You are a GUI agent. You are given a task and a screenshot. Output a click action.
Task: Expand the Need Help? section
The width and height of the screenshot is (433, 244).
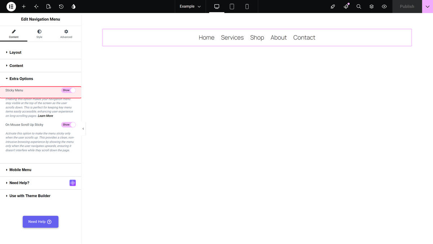[41, 183]
